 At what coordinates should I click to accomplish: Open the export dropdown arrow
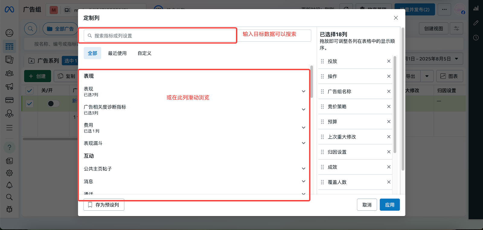click(427, 76)
